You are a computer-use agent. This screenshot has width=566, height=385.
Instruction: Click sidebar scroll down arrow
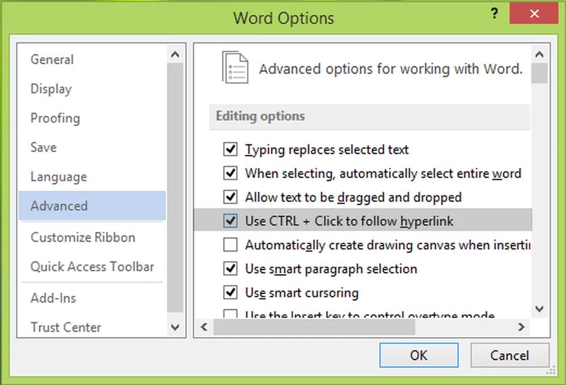(x=175, y=327)
